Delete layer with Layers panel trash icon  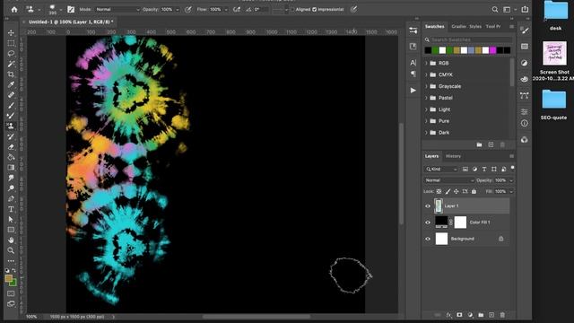click(x=502, y=315)
